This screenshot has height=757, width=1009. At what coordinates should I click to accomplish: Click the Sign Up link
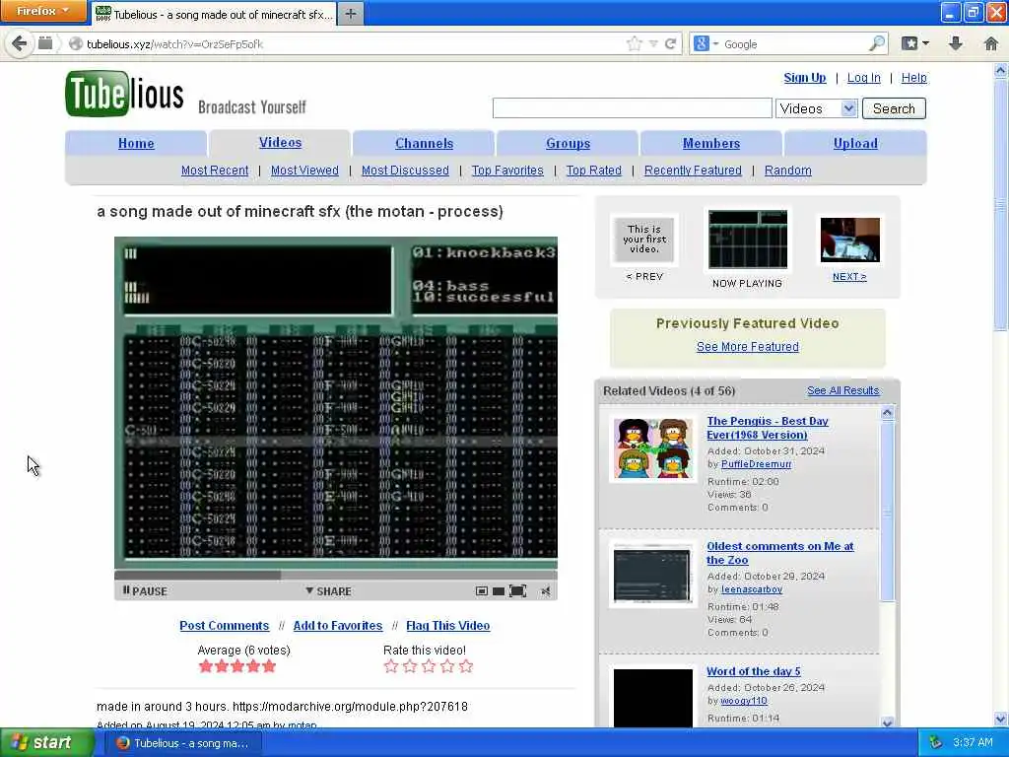click(x=804, y=77)
